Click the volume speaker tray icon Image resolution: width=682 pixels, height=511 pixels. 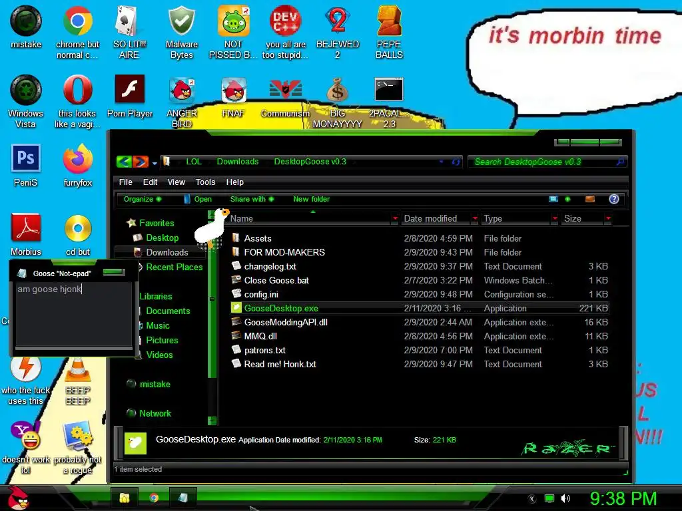pos(565,498)
